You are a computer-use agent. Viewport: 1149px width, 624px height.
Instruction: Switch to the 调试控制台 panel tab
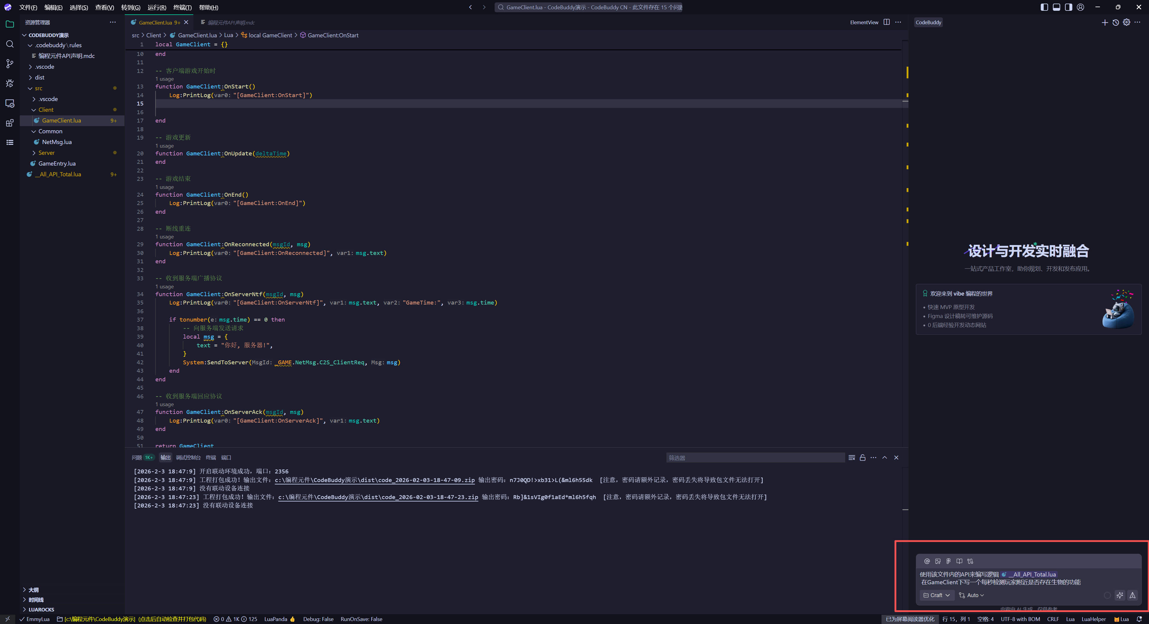click(188, 458)
